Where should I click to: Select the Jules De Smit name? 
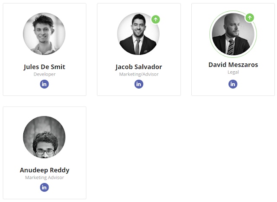click(44, 67)
